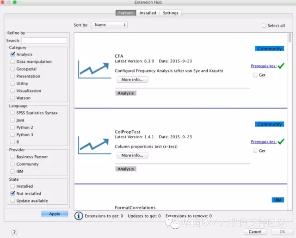Viewport: 296px width, 238px height.
Task: Confirm with the OK button
Action: point(283,232)
